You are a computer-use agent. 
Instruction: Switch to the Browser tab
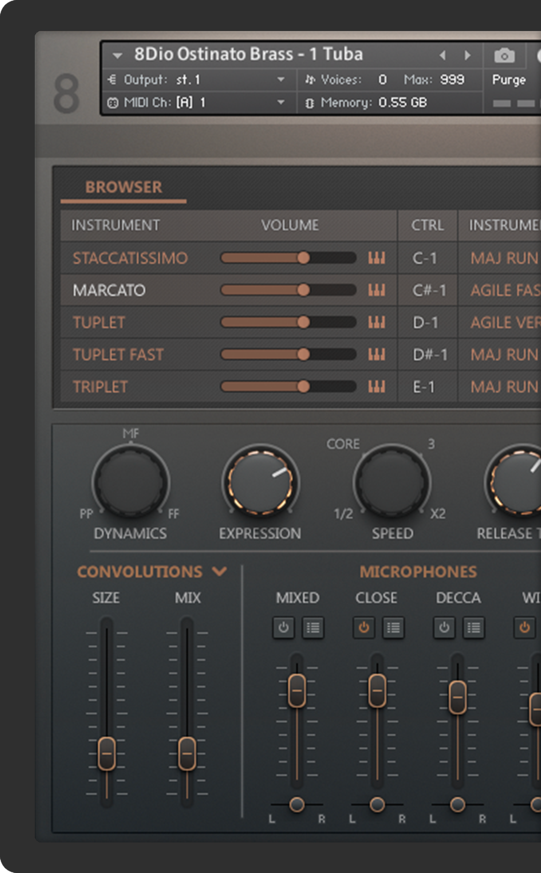coord(123,187)
